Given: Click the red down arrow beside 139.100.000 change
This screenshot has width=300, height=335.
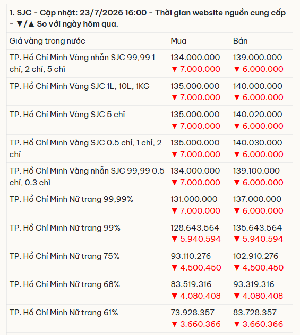Looking at the screenshot, I should 237,183.
